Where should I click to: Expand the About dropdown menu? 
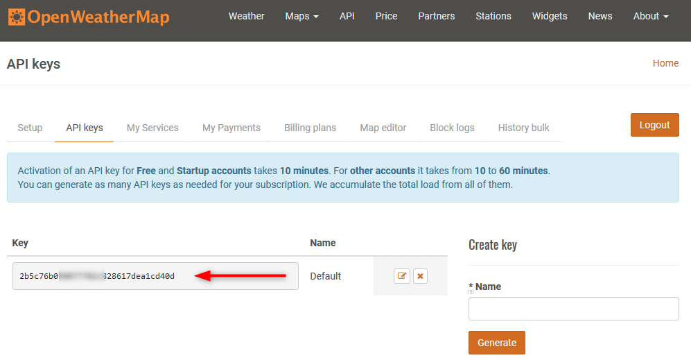[x=651, y=17]
